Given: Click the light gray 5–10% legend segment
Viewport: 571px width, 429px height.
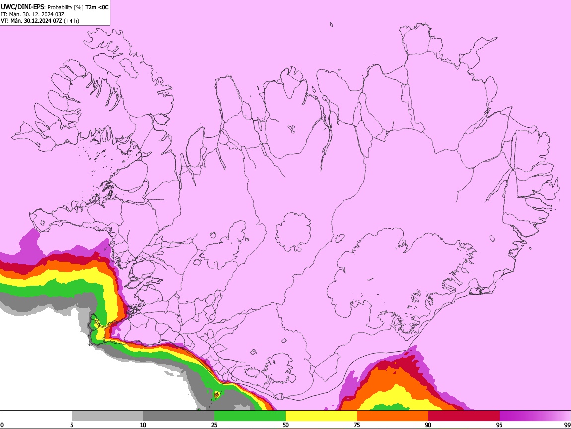Looking at the screenshot, I should coord(107,416).
